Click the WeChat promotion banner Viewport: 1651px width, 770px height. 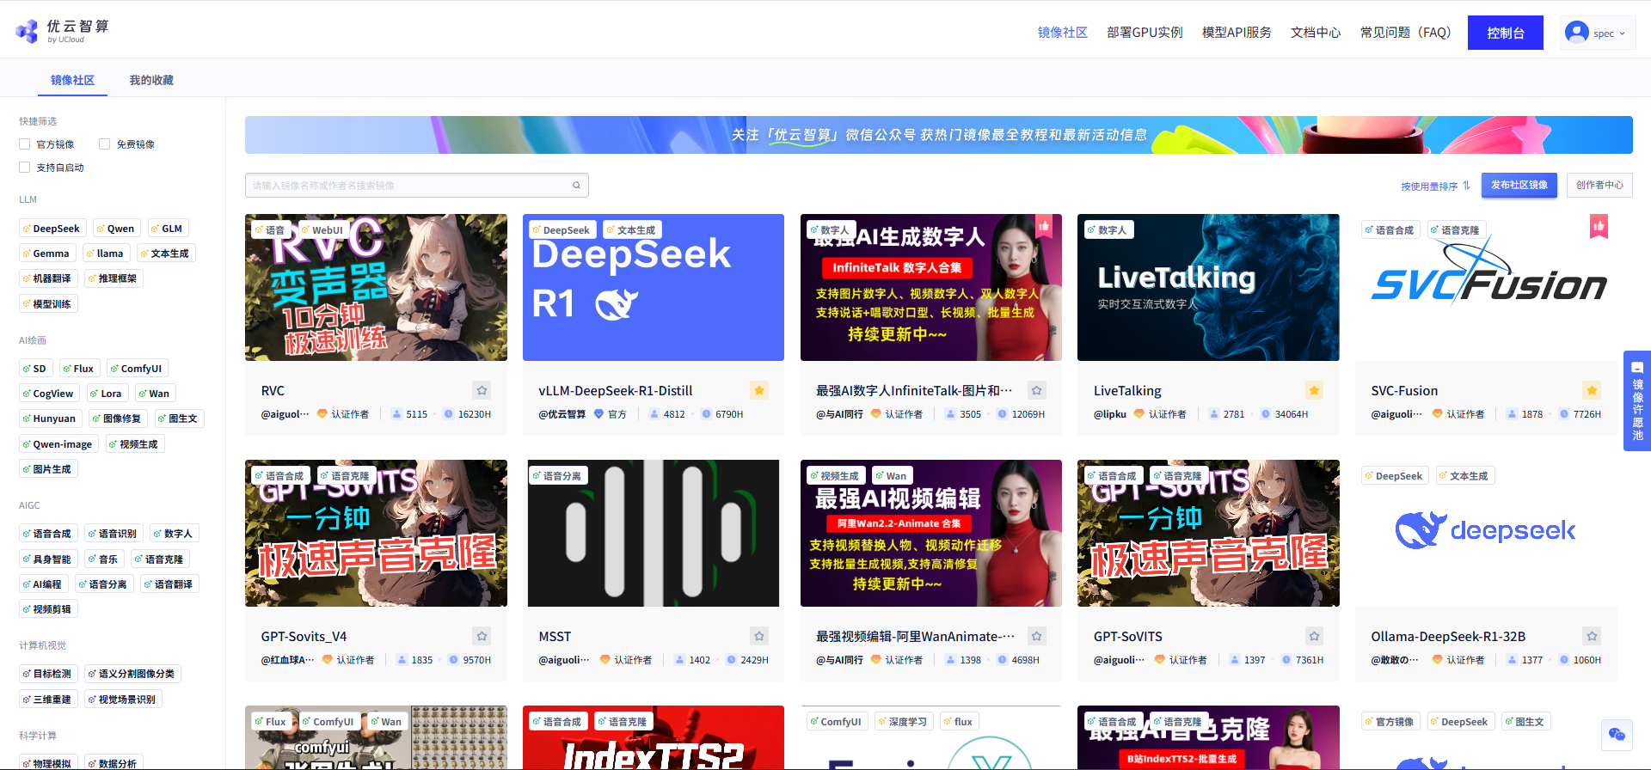(938, 135)
